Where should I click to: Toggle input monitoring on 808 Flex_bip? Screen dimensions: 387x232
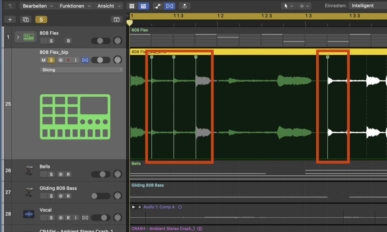pos(76,60)
